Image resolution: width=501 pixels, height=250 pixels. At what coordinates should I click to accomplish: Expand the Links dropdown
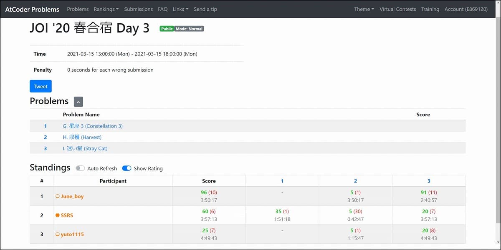pyautogui.click(x=180, y=9)
